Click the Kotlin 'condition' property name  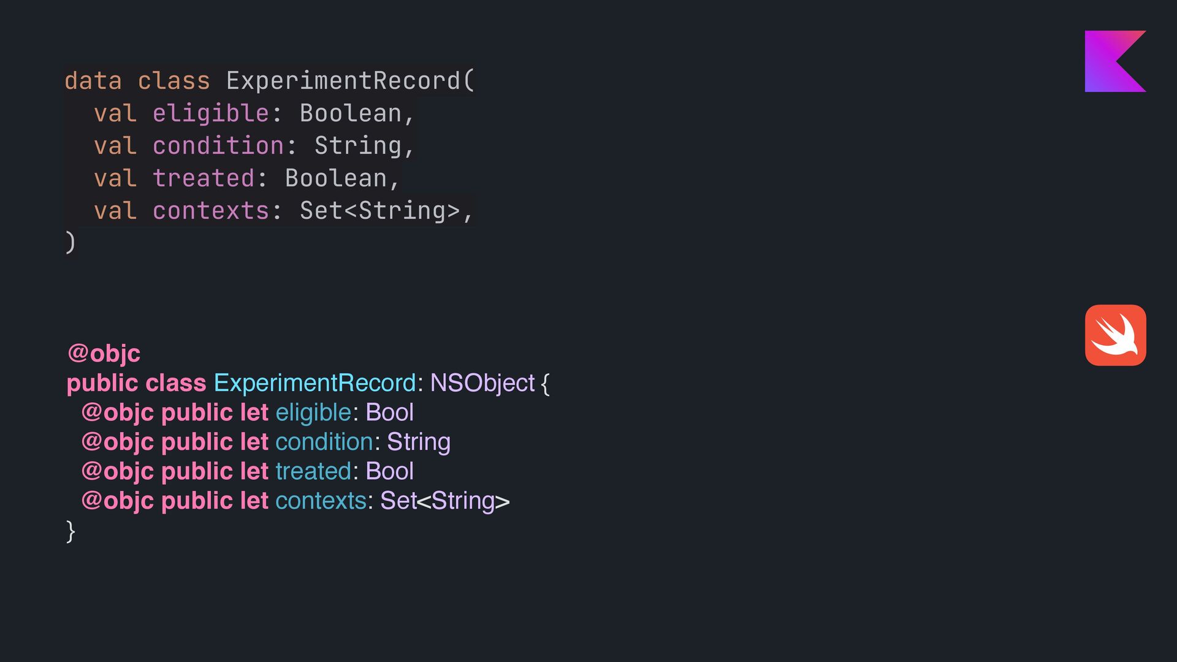[218, 146]
